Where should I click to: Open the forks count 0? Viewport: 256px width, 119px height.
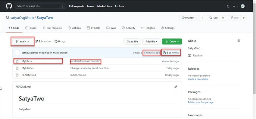[x=244, y=18]
